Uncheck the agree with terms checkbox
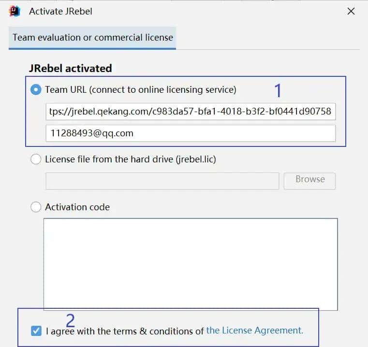This screenshot has height=347, width=368. (x=36, y=331)
